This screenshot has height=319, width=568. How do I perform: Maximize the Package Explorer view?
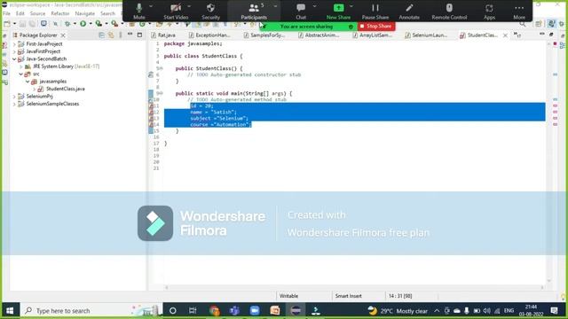(x=139, y=35)
